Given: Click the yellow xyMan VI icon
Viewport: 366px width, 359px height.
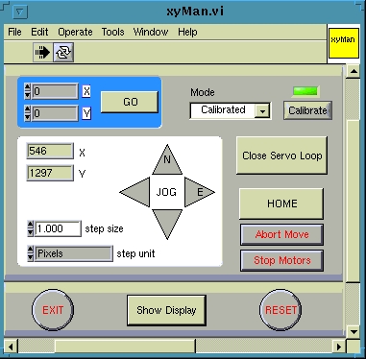Looking at the screenshot, I should coord(344,43).
